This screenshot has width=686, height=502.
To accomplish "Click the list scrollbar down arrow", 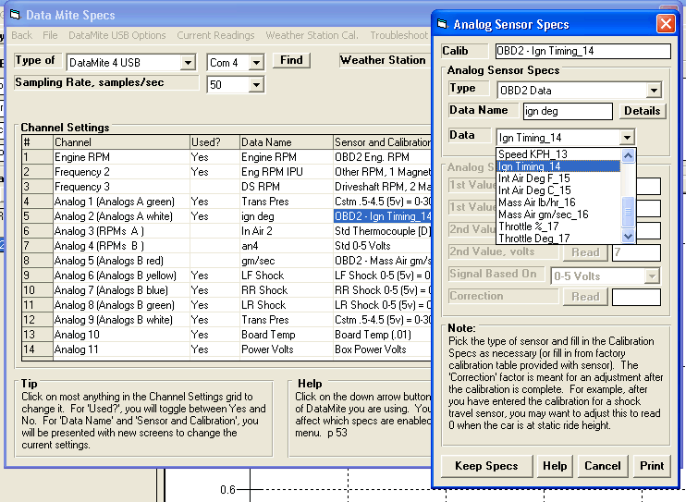I will pyautogui.click(x=629, y=237).
